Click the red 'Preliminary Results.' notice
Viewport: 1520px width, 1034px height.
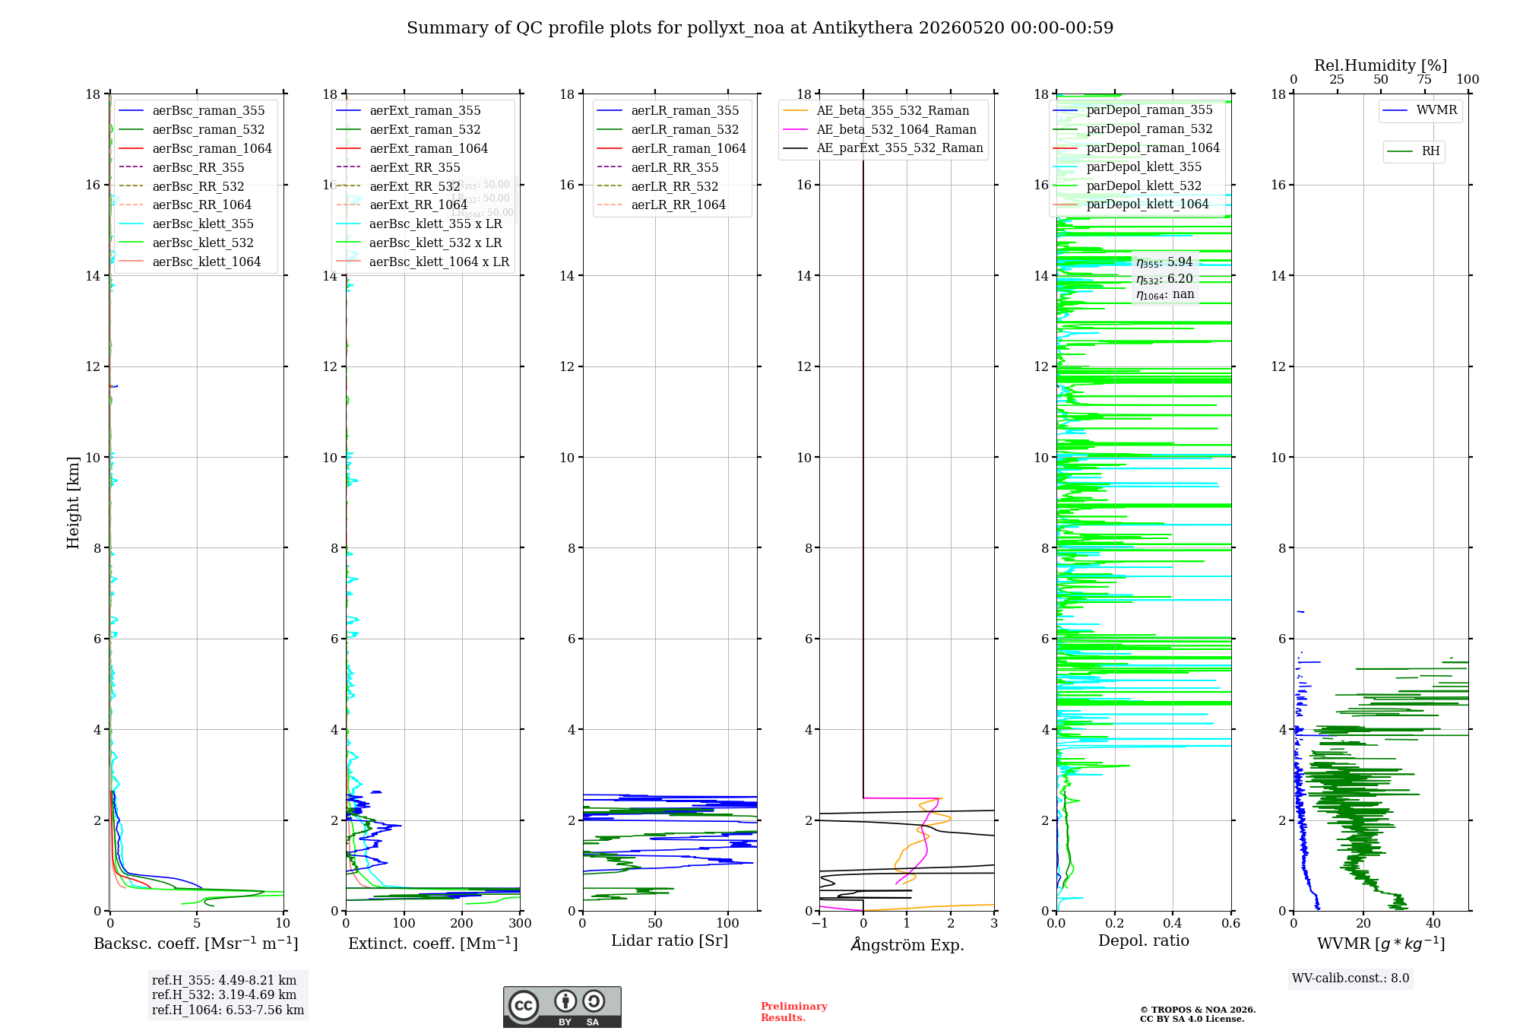(794, 1012)
